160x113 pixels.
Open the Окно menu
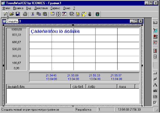pos(67,8)
